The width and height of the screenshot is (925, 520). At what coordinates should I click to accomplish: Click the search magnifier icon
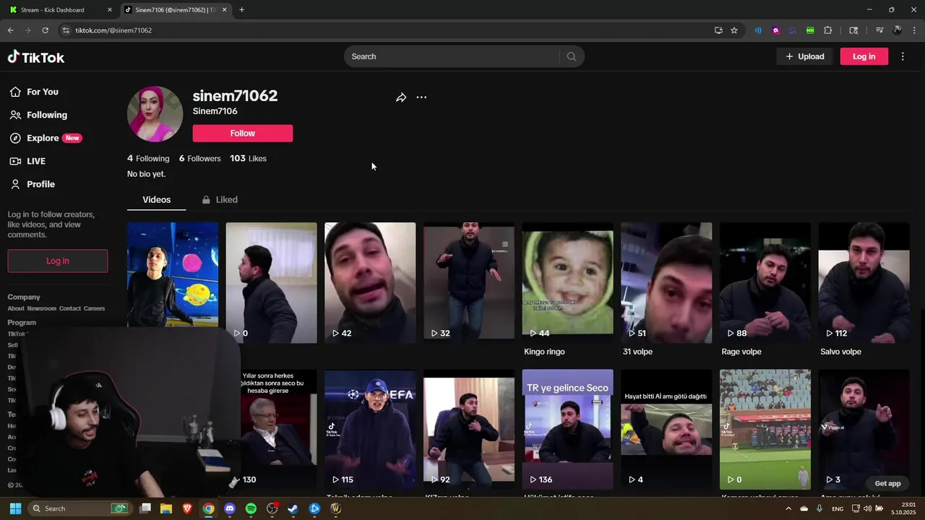tap(572, 56)
